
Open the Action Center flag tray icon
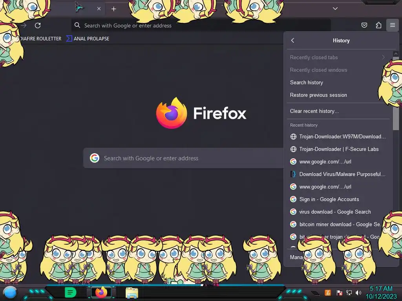click(x=339, y=292)
